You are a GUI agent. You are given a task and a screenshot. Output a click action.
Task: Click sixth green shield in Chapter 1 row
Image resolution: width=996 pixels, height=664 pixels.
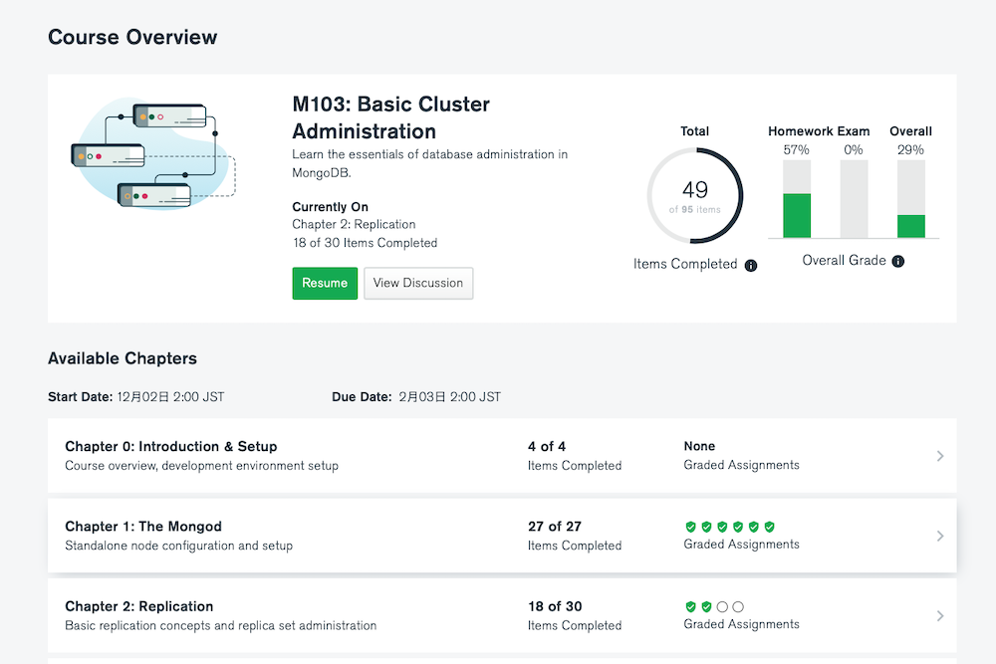769,527
